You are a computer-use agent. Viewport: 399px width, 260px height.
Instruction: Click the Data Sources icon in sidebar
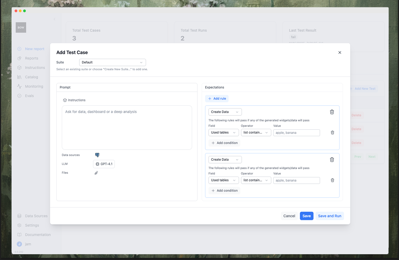tap(19, 216)
